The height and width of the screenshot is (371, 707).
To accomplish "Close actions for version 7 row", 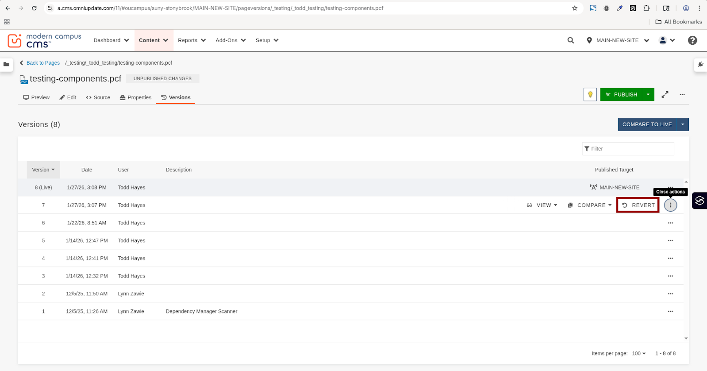I will click(671, 205).
